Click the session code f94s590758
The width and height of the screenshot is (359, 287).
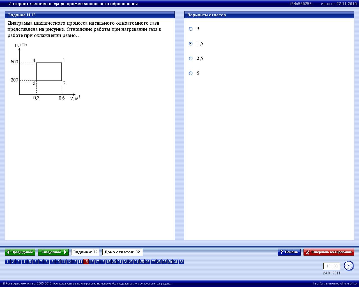[x=301, y=4]
